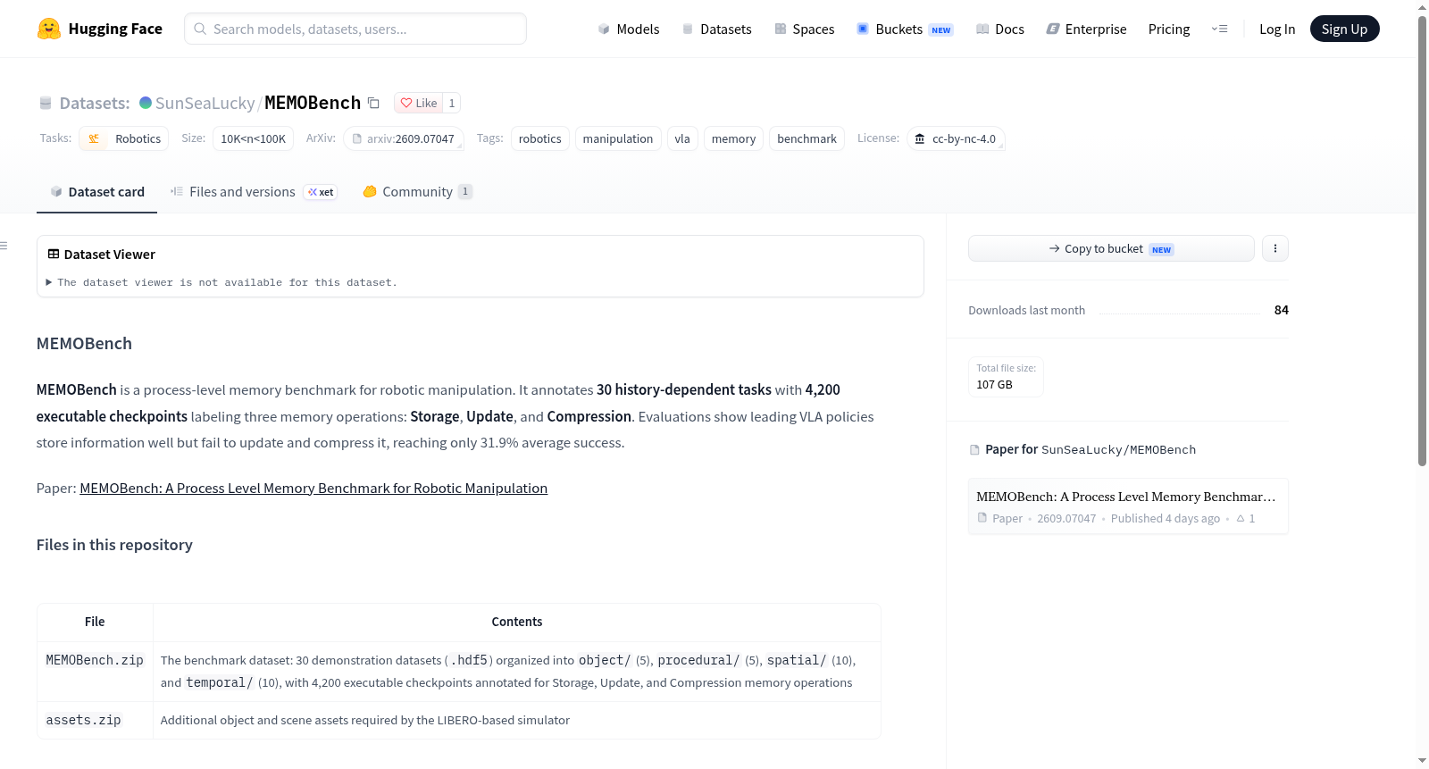Expand the dataset viewer unavailable message
This screenshot has width=1429, height=769.
tap(222, 282)
